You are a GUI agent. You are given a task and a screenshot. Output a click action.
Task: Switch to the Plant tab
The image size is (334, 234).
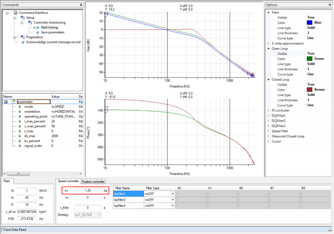pyautogui.click(x=7, y=181)
